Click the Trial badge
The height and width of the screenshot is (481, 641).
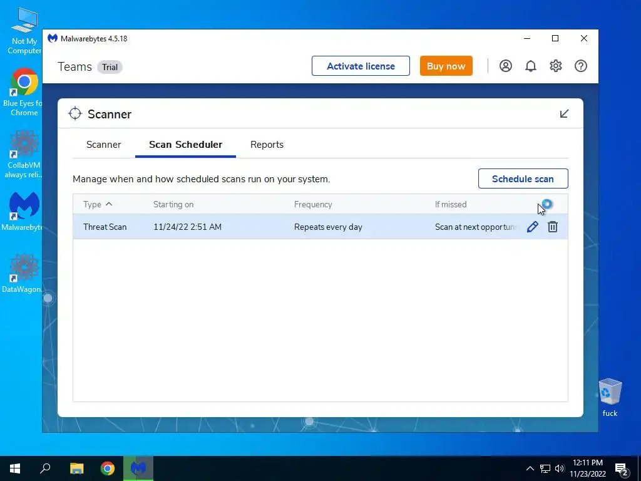click(x=110, y=67)
